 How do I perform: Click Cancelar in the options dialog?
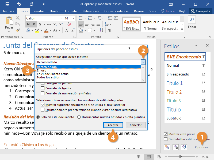(x=136, y=125)
